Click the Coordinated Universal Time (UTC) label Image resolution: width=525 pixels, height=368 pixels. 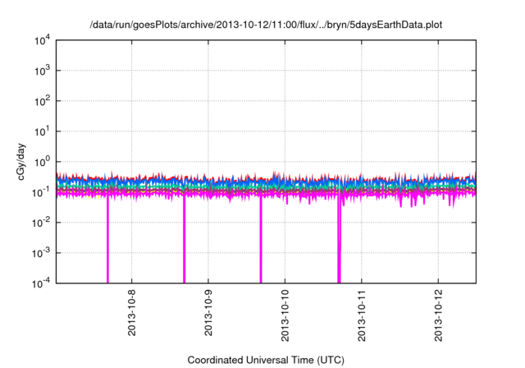[266, 361]
